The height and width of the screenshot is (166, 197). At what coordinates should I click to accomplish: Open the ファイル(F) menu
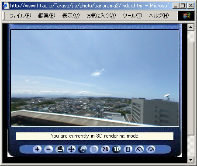pos(20,16)
